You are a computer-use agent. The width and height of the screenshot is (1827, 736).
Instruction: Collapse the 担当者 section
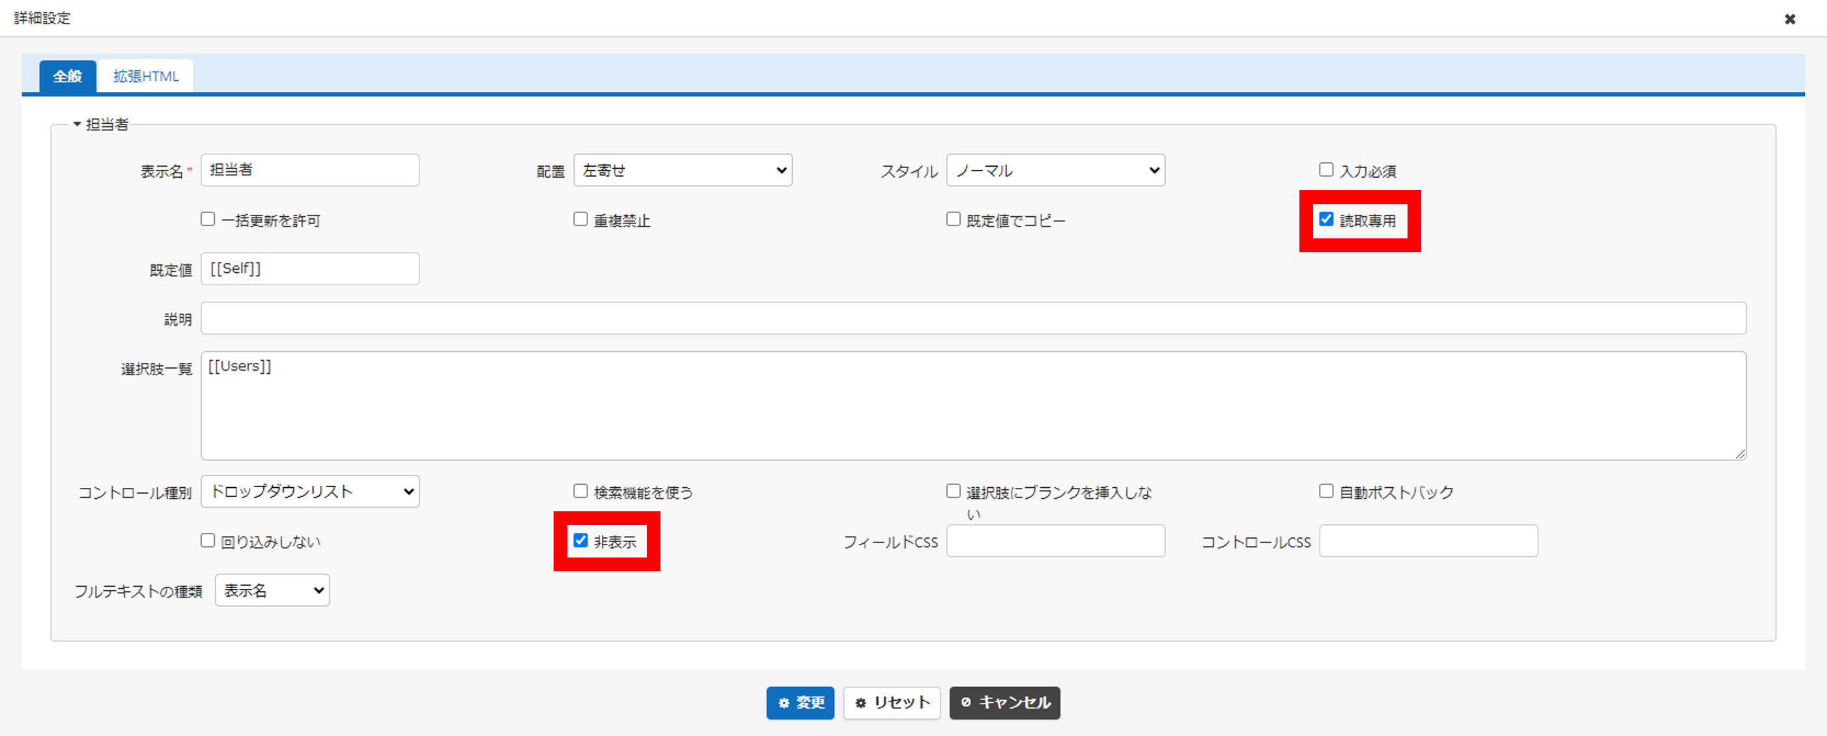click(x=78, y=124)
